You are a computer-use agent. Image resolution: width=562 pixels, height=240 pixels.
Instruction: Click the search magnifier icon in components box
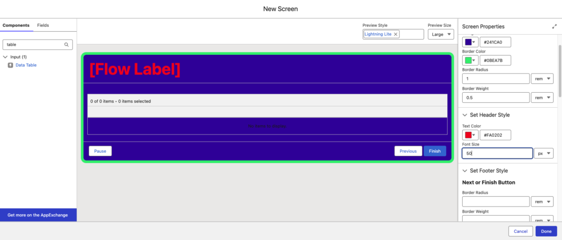pyautogui.click(x=66, y=45)
